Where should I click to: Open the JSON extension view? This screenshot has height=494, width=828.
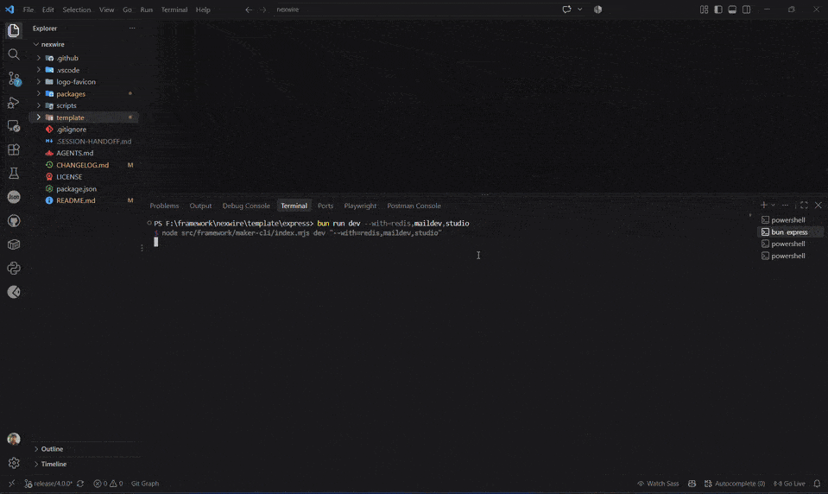click(14, 197)
